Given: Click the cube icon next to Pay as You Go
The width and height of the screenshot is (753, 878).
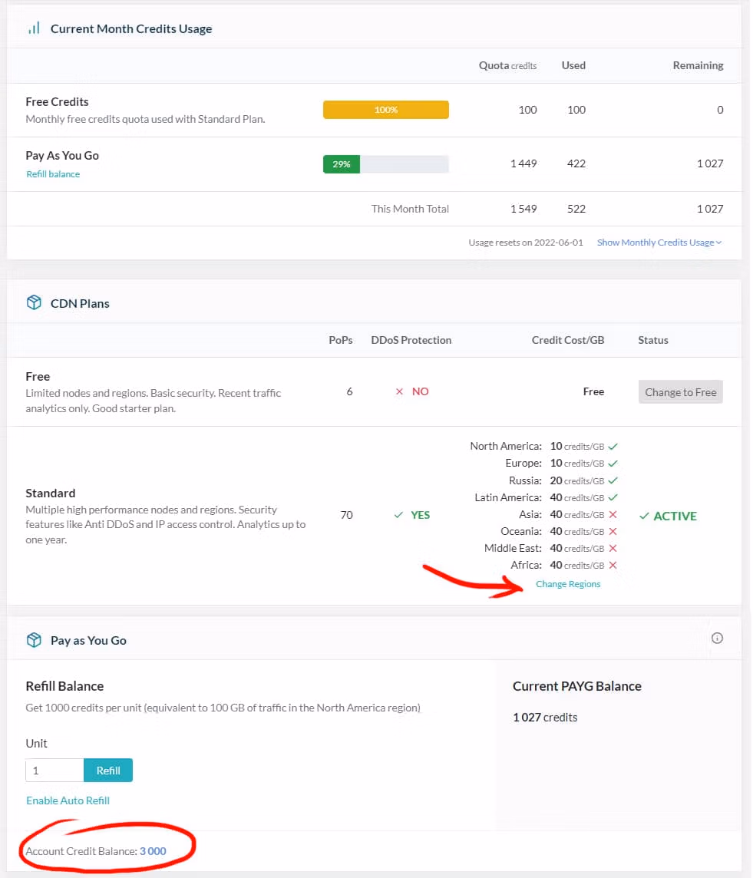Looking at the screenshot, I should click(x=34, y=640).
